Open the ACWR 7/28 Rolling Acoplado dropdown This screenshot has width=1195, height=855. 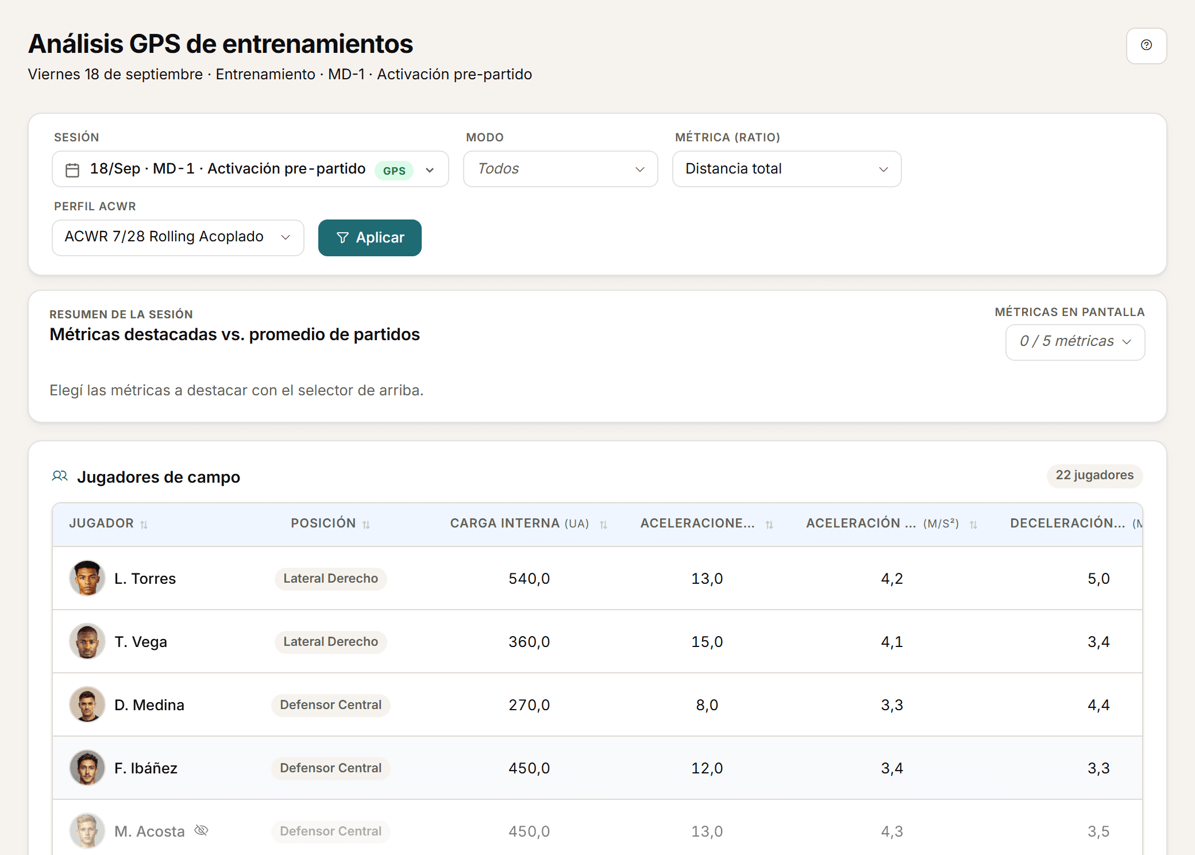click(178, 237)
